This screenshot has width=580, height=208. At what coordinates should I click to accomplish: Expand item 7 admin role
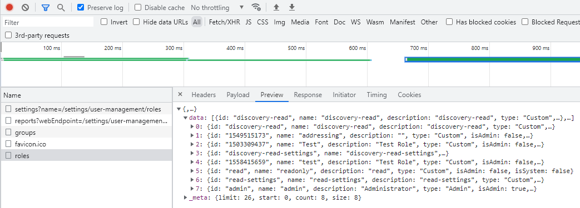[x=192, y=189]
